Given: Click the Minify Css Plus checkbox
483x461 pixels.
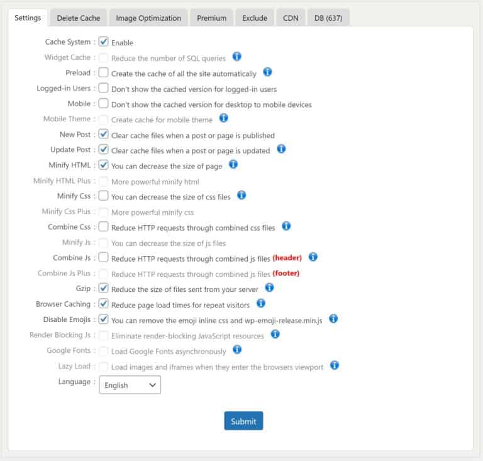Looking at the screenshot, I should tap(104, 211).
